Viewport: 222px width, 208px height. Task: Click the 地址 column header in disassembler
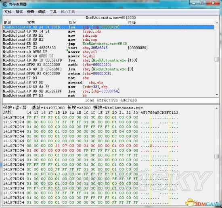pos(7,23)
